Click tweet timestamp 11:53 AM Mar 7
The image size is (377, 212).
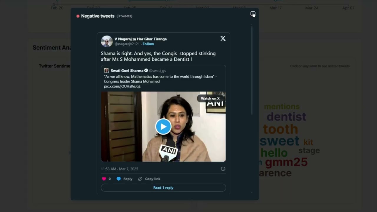(120, 169)
